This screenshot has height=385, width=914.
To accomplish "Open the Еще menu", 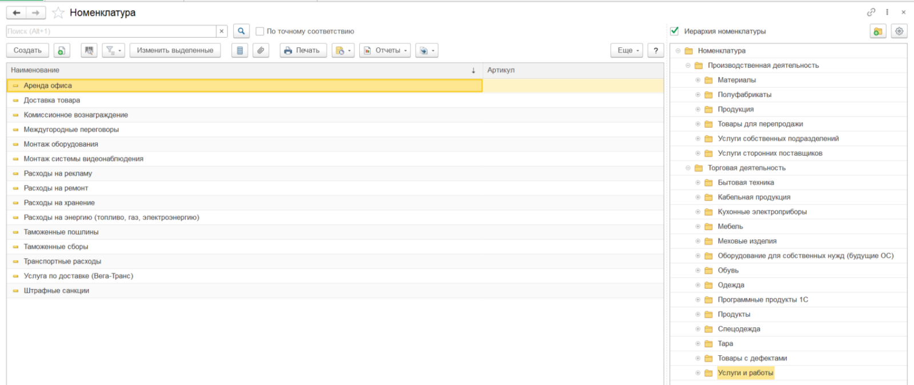I will [627, 51].
